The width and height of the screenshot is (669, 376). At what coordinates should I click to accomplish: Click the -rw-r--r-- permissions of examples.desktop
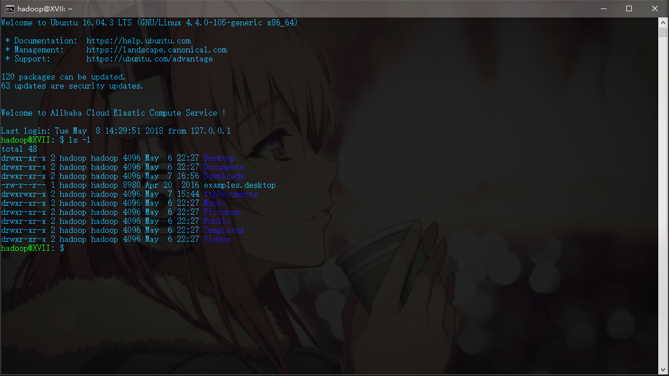tap(24, 185)
